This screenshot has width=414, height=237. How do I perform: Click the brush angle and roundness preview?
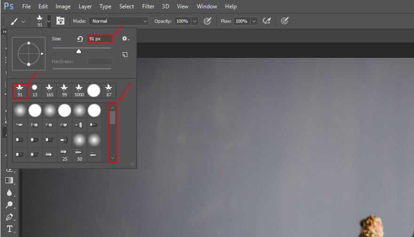29,54
